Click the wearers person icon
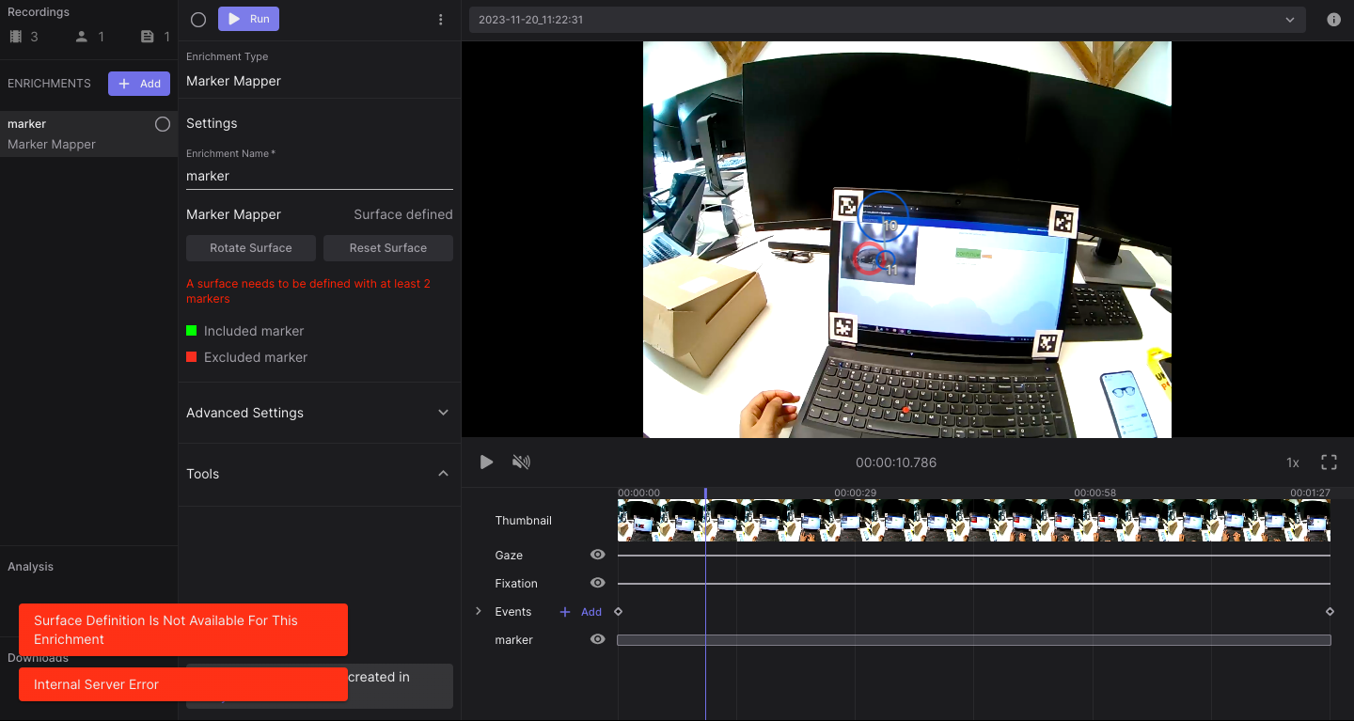This screenshot has height=721, width=1354. 81,37
